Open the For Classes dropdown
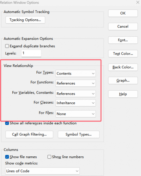The image size is (141, 176). 76,103
